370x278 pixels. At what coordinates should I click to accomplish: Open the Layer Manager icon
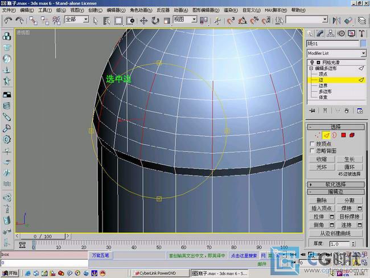(x=362, y=21)
